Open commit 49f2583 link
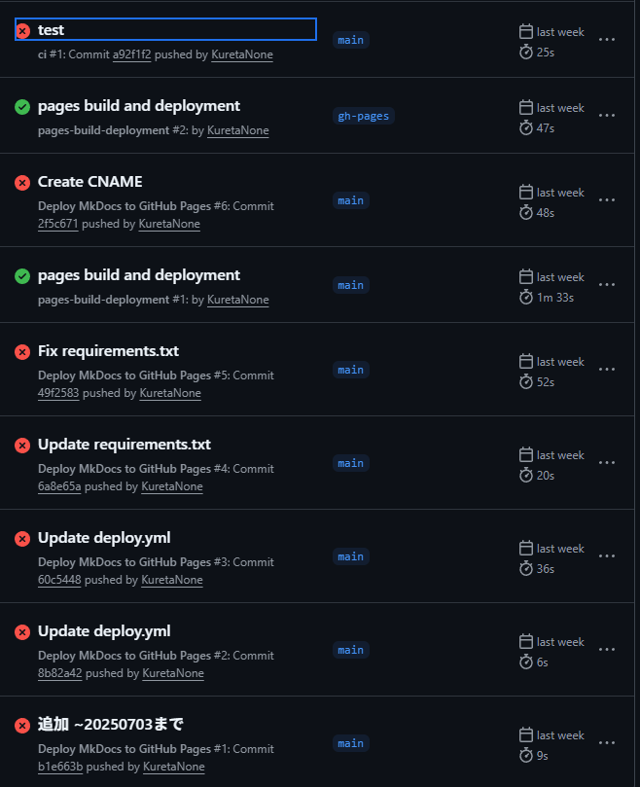 [59, 393]
